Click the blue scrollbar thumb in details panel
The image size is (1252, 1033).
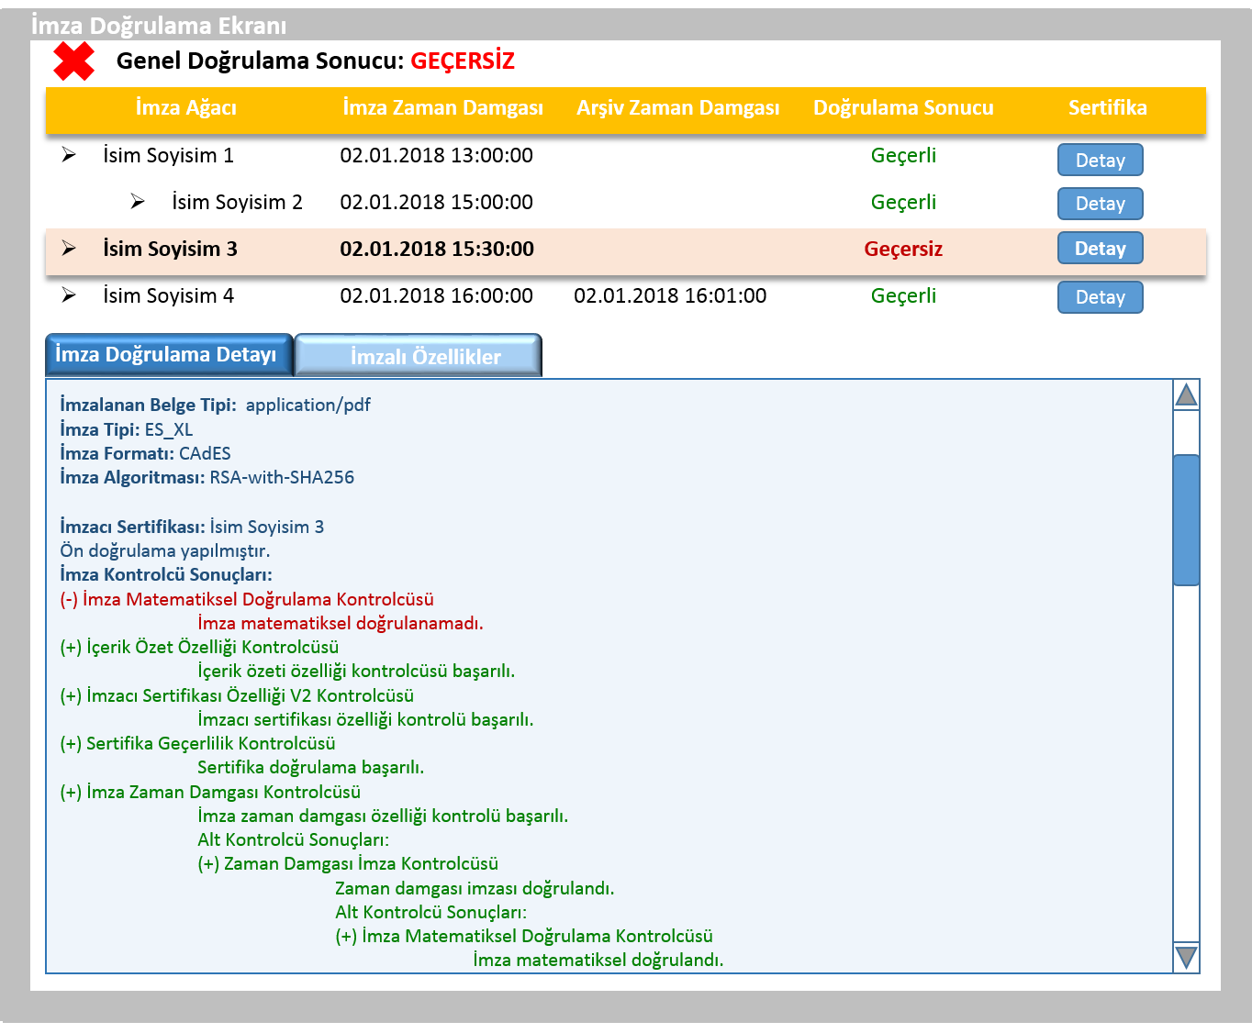coord(1186,519)
